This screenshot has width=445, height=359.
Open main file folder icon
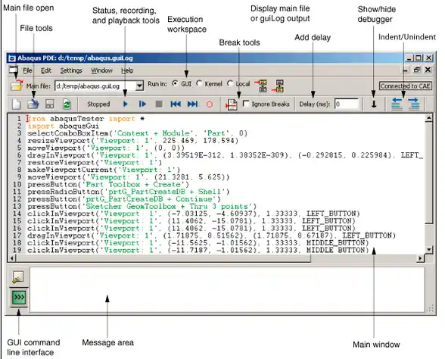click(x=17, y=86)
